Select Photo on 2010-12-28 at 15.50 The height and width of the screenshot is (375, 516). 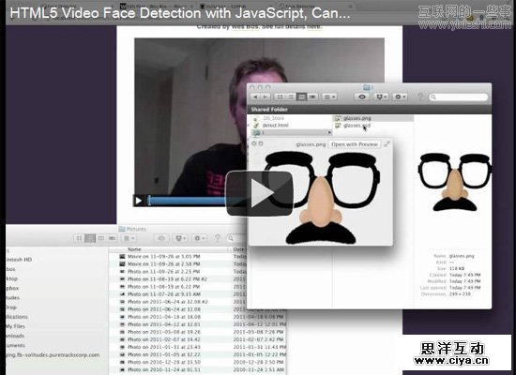click(x=164, y=362)
